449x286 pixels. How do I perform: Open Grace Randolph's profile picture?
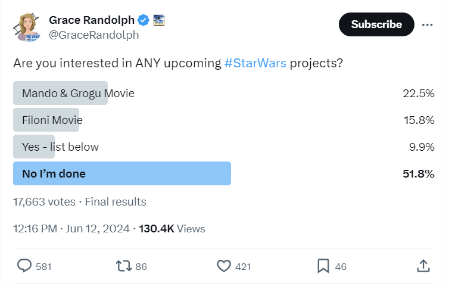28,27
